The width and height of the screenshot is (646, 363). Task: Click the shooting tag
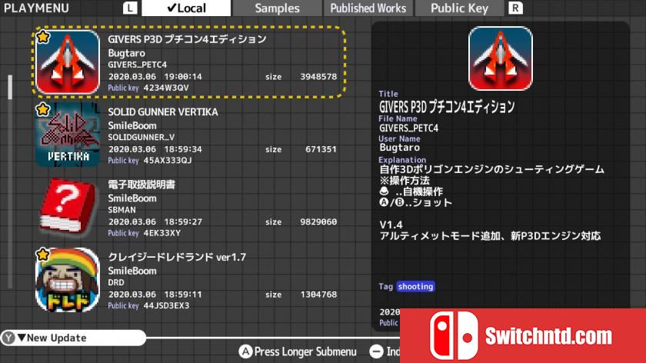415,286
